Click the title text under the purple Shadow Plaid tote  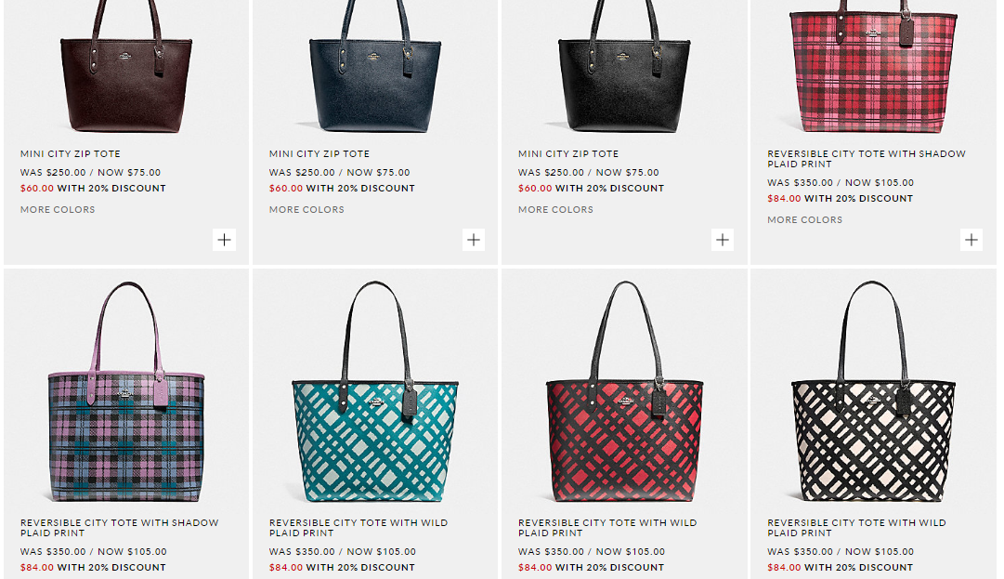[x=120, y=528]
